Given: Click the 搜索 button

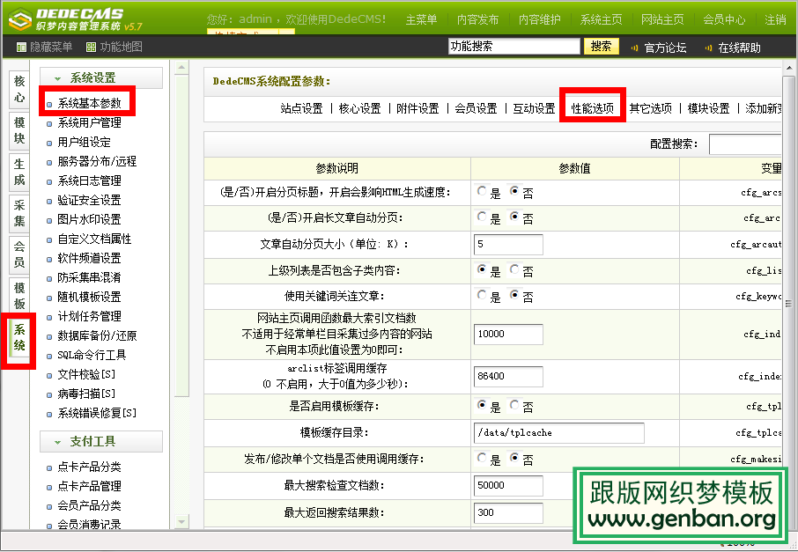Looking at the screenshot, I should pyautogui.click(x=602, y=47).
